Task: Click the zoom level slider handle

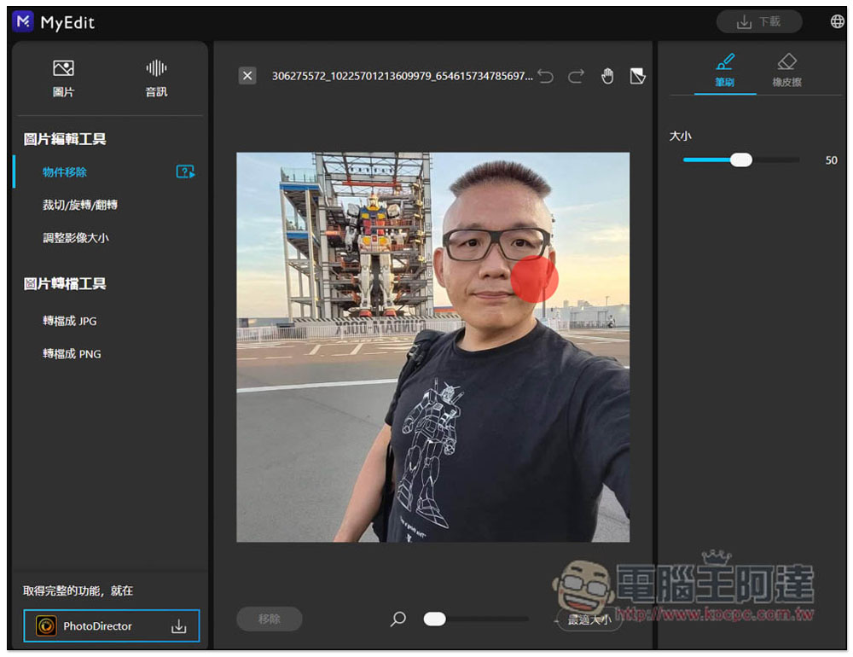Action: (435, 619)
